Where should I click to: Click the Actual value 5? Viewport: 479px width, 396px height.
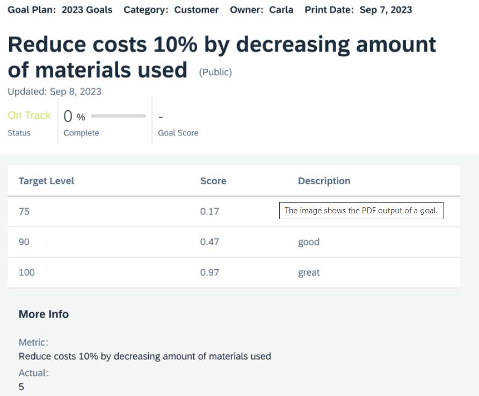pyautogui.click(x=21, y=387)
